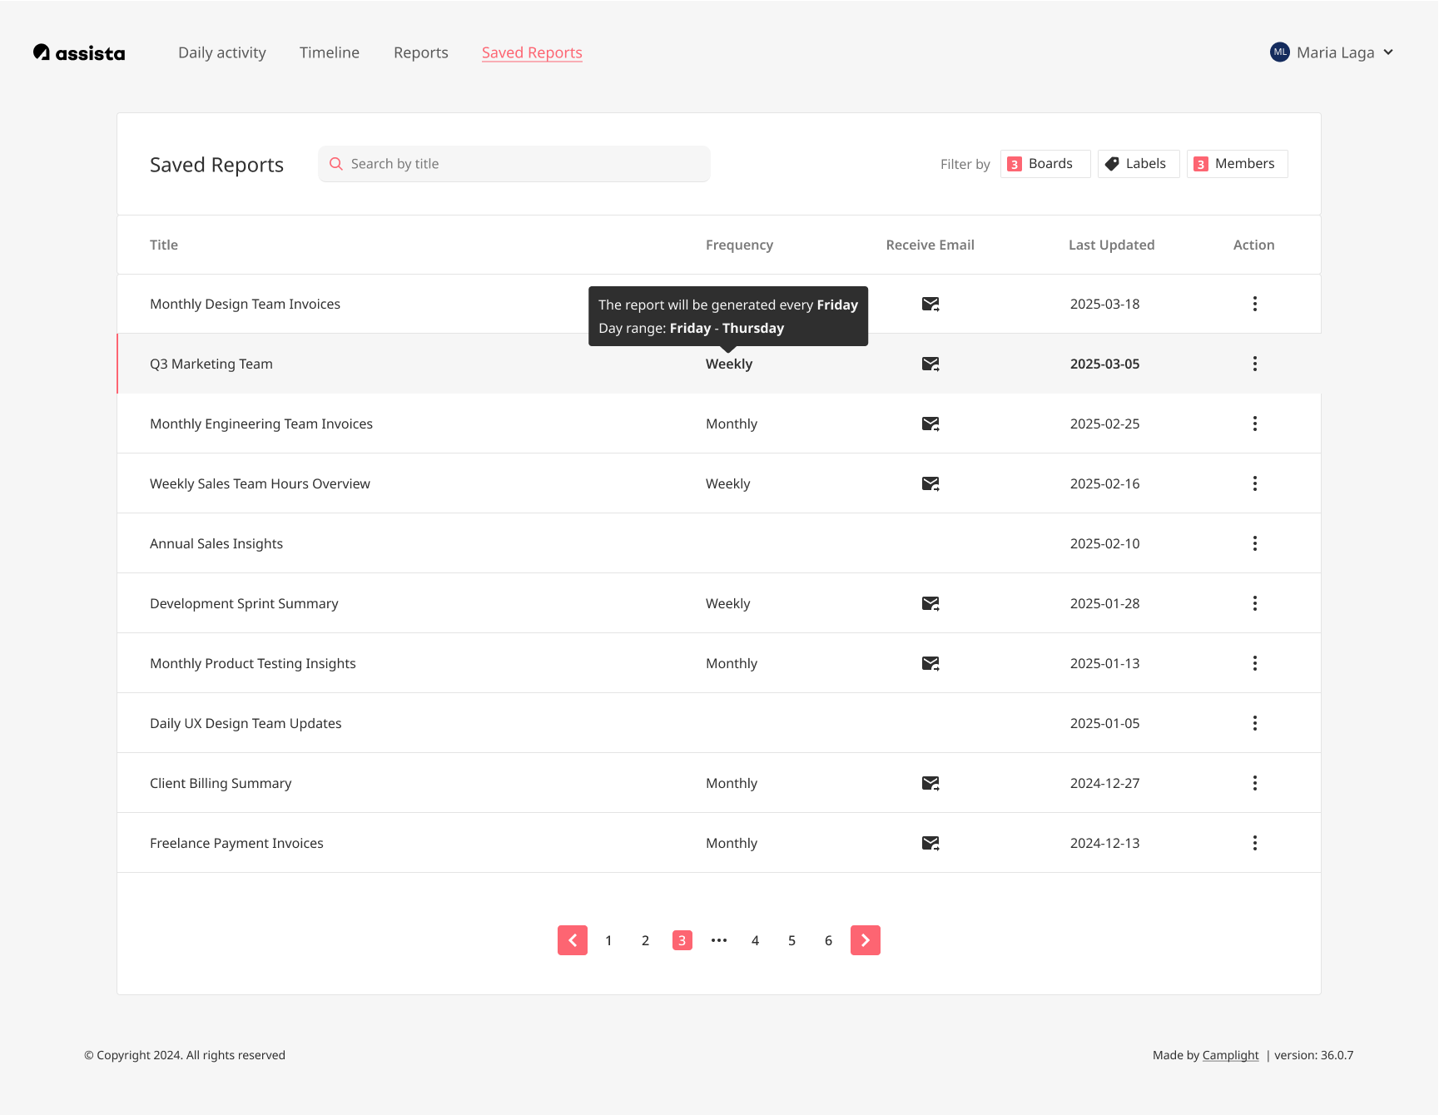Open actions menu for Weekly Sales Team Hours Overview
Image resolution: width=1439 pixels, height=1115 pixels.
[1255, 483]
